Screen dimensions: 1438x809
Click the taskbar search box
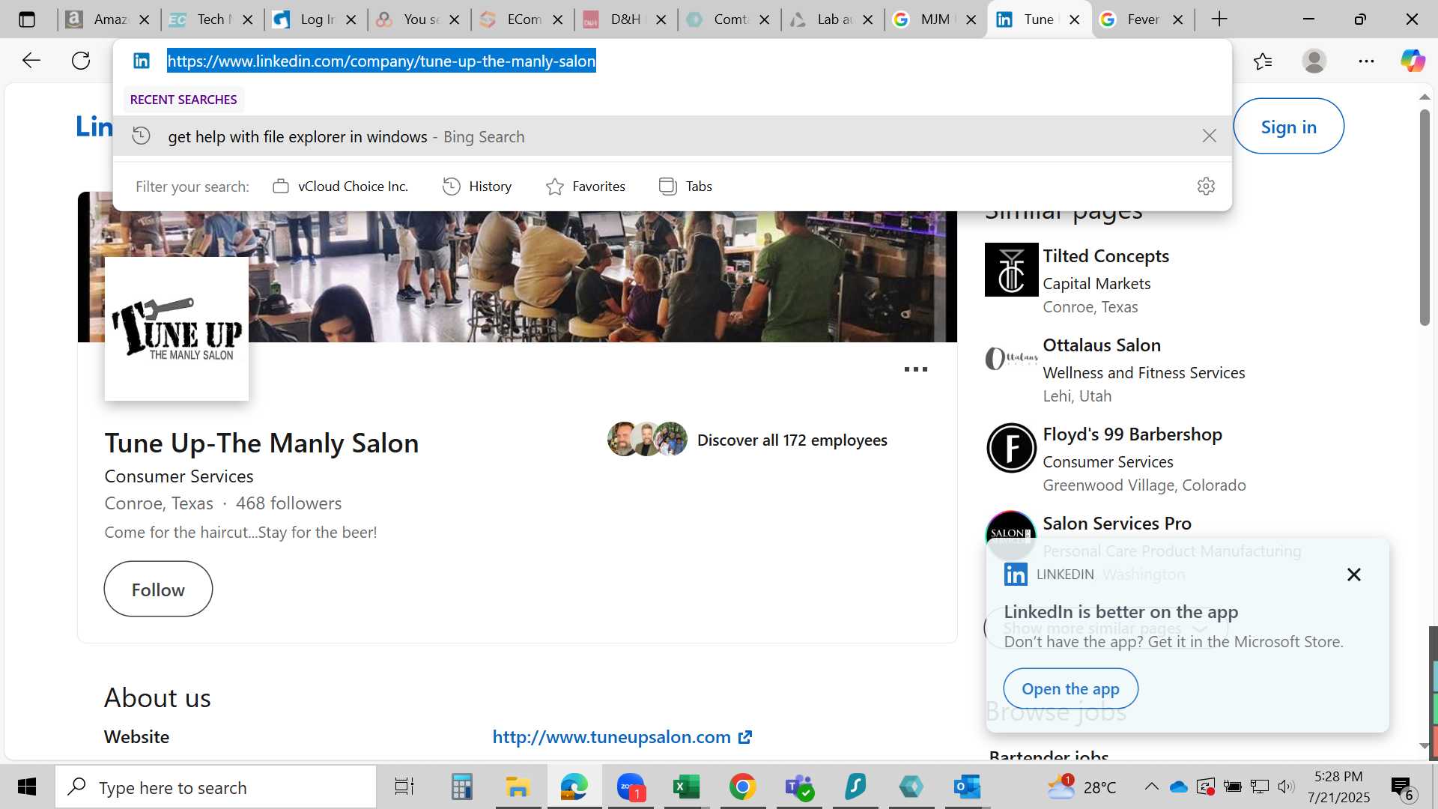coord(216,787)
